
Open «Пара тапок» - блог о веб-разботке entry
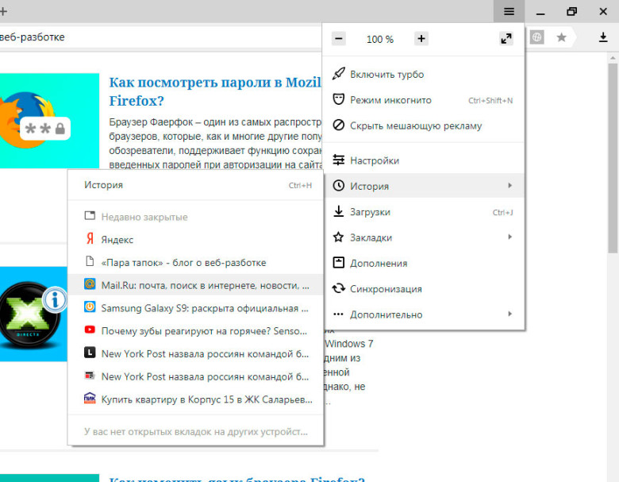coord(195,262)
